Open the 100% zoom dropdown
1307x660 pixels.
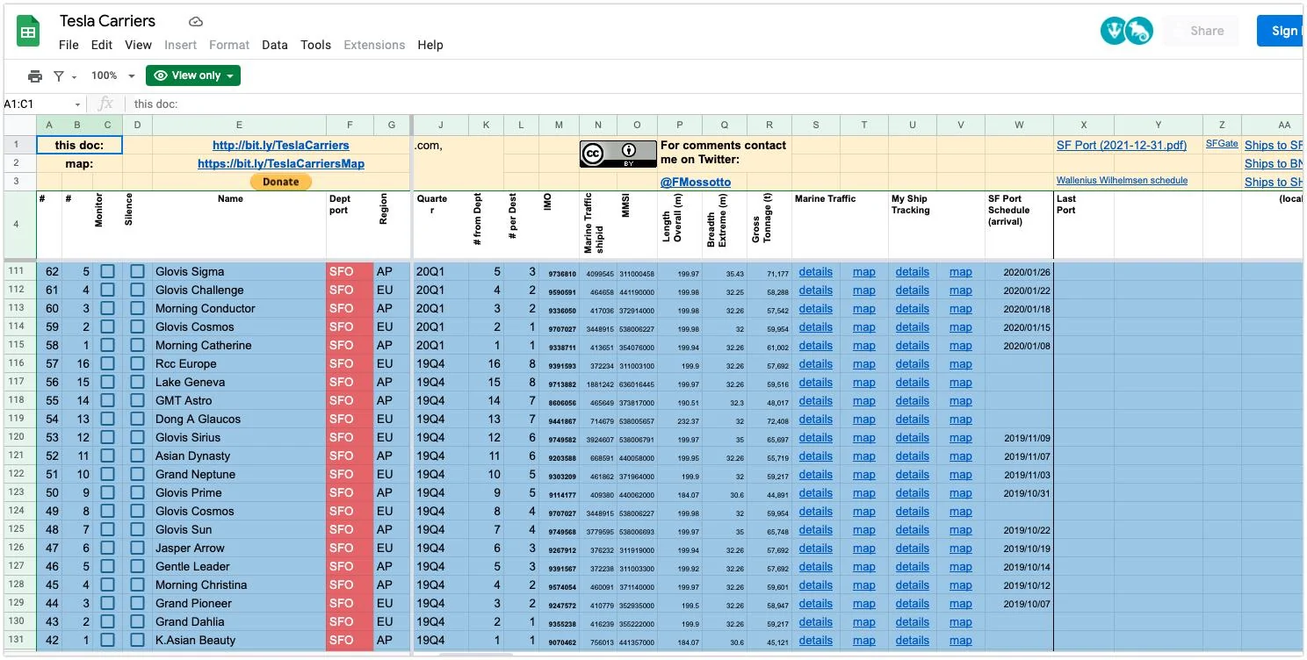tap(113, 76)
